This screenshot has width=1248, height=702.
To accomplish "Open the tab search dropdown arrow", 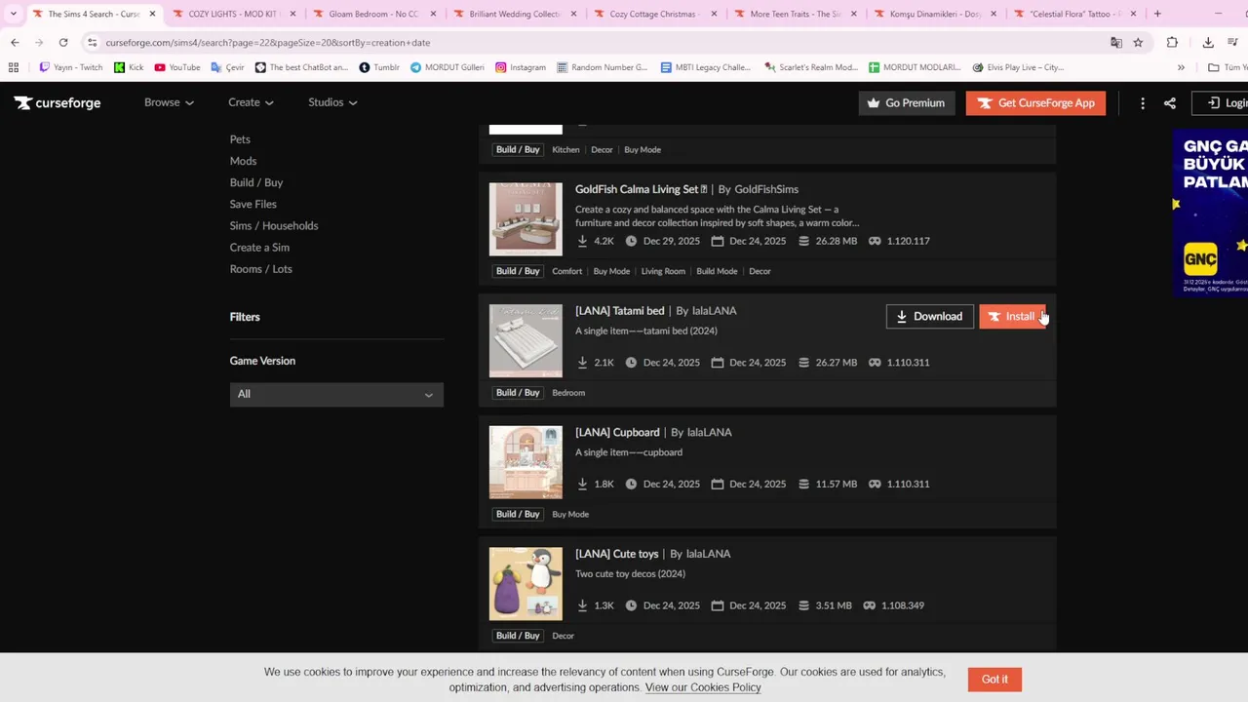I will 13,14.
